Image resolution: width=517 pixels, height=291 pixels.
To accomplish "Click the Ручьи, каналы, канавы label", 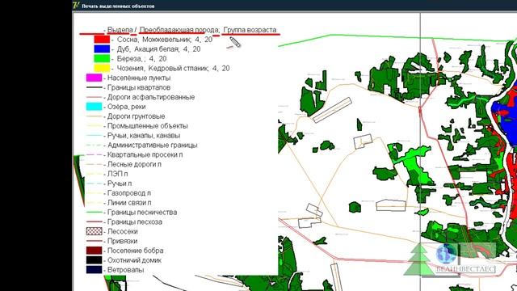I will click(x=144, y=135).
